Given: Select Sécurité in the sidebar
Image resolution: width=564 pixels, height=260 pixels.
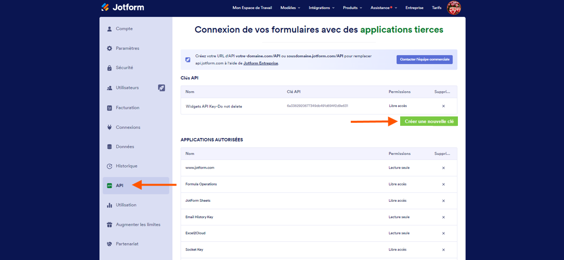Looking at the screenshot, I should (136, 68).
